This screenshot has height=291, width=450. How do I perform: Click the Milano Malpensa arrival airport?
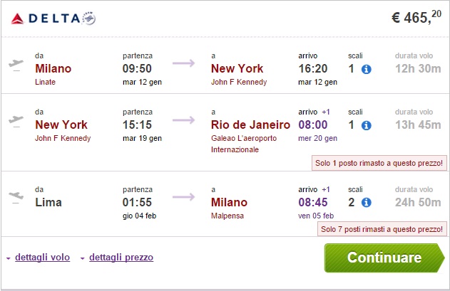tap(229, 216)
